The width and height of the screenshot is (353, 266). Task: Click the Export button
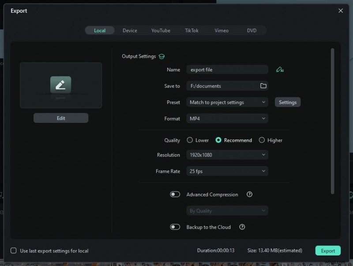click(x=328, y=250)
